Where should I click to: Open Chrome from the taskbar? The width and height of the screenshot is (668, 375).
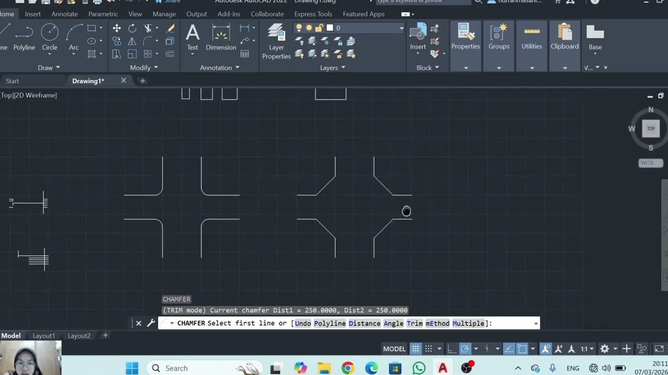tap(348, 368)
